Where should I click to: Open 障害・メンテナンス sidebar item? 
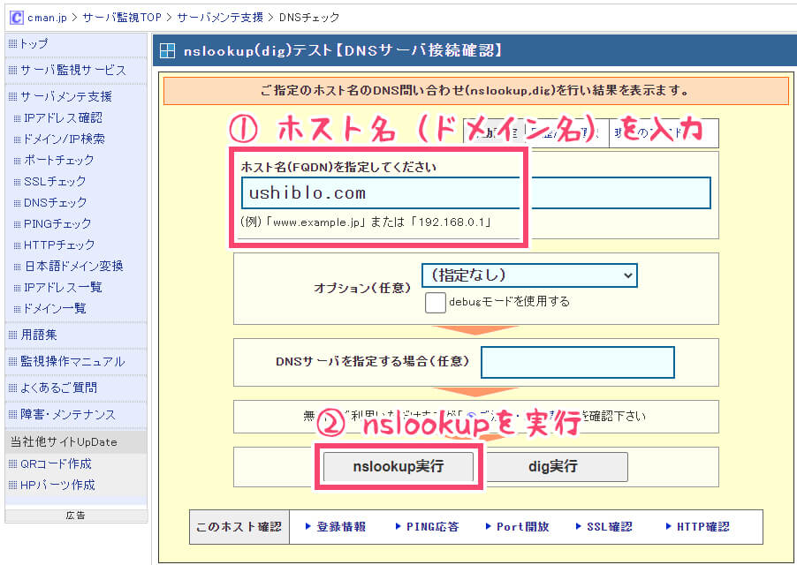68,414
